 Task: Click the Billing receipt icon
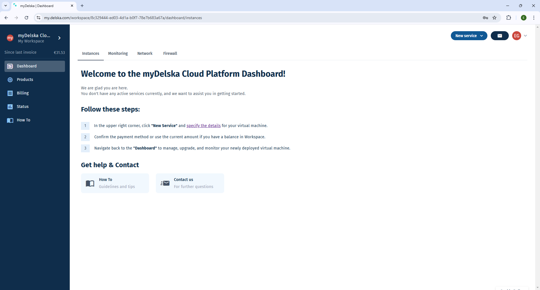click(x=10, y=93)
